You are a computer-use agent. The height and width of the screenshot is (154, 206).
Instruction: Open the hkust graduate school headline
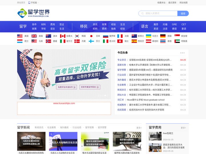(x=146, y=100)
